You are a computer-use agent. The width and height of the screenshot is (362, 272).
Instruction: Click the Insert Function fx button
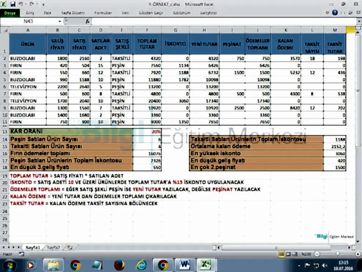pos(87,22)
